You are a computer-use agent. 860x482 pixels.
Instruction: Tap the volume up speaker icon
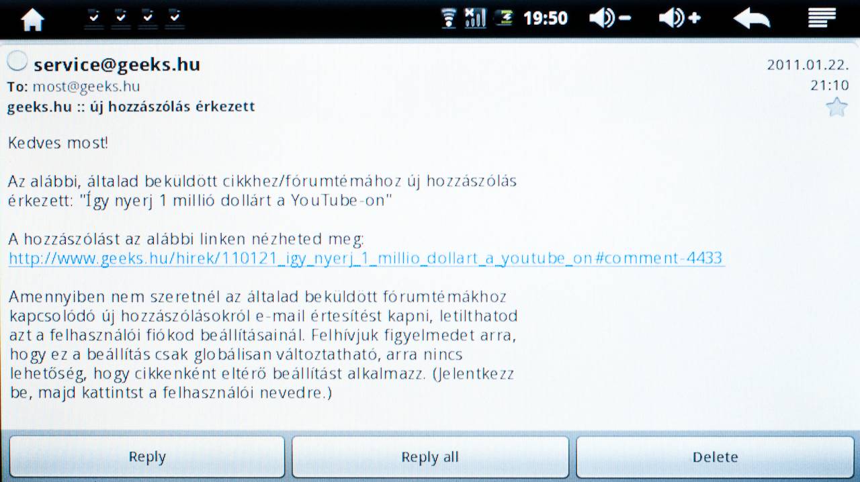(x=679, y=18)
